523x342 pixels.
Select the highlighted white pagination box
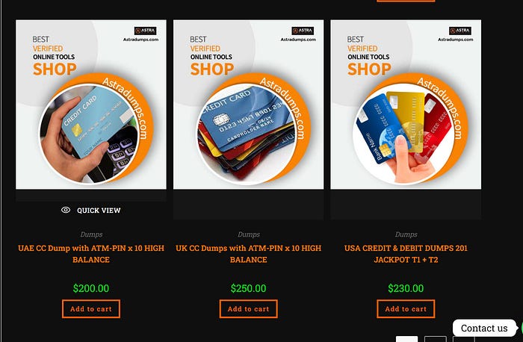tap(406, 339)
